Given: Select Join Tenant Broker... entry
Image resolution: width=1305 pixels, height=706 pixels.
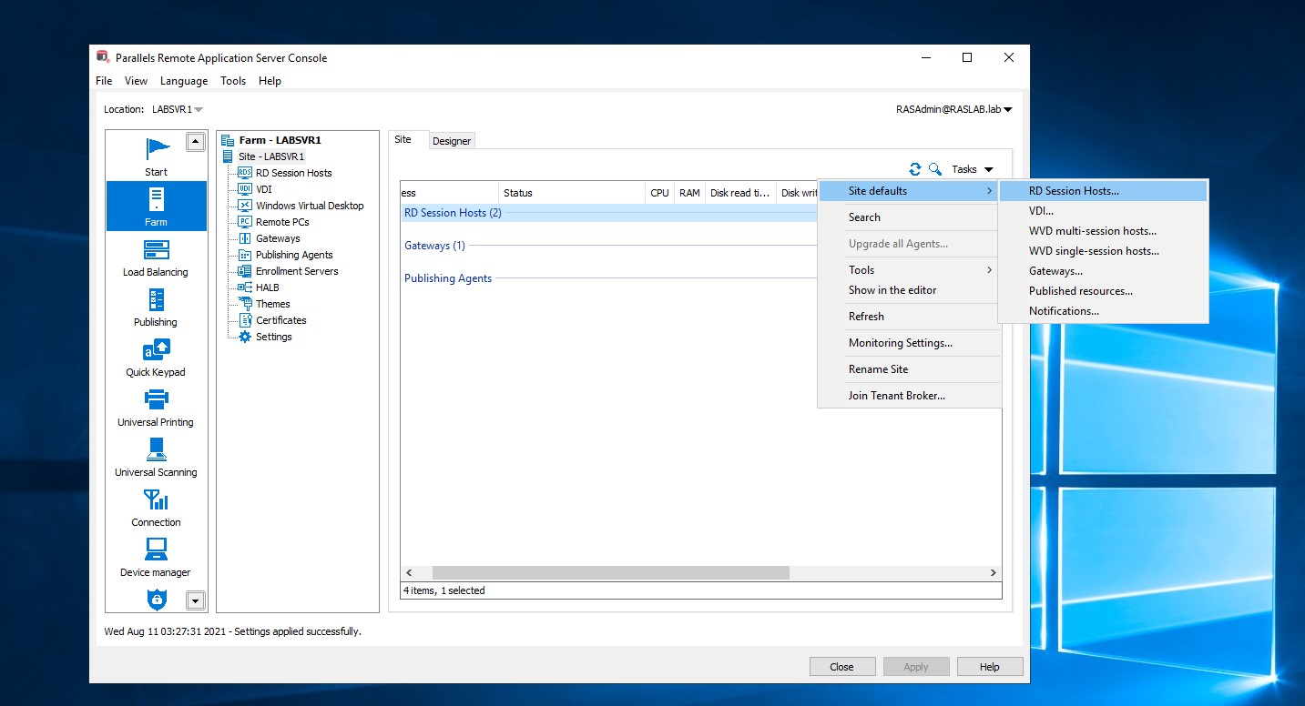Looking at the screenshot, I should coord(908,396).
